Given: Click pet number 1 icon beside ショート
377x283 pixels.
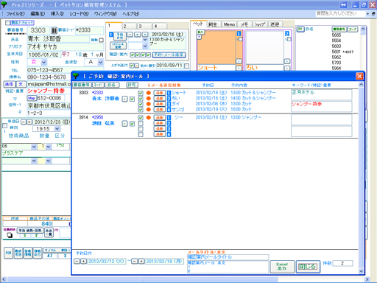Looking at the screenshot, I should click(x=169, y=93).
